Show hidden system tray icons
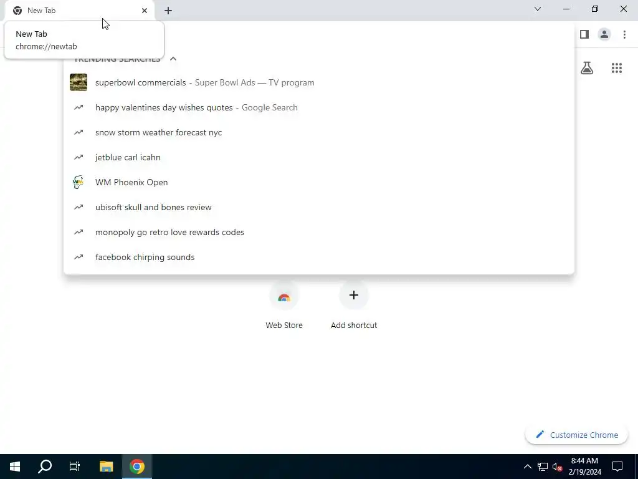638x479 pixels. tap(527, 467)
